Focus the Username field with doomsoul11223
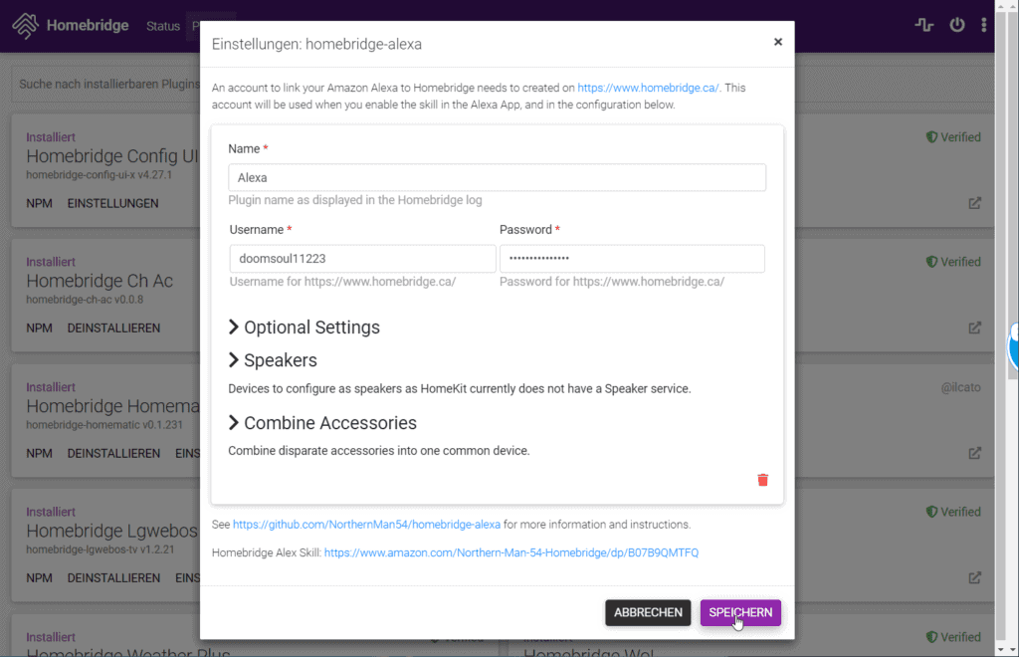The image size is (1019, 657). (362, 259)
